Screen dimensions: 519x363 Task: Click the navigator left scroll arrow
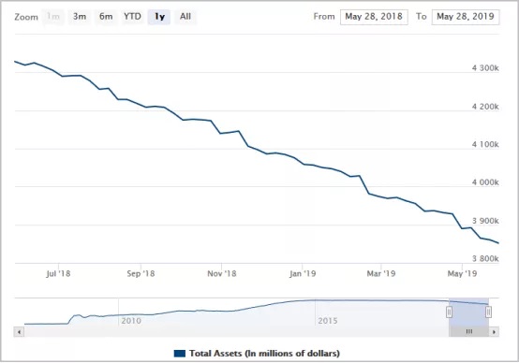tap(19, 331)
